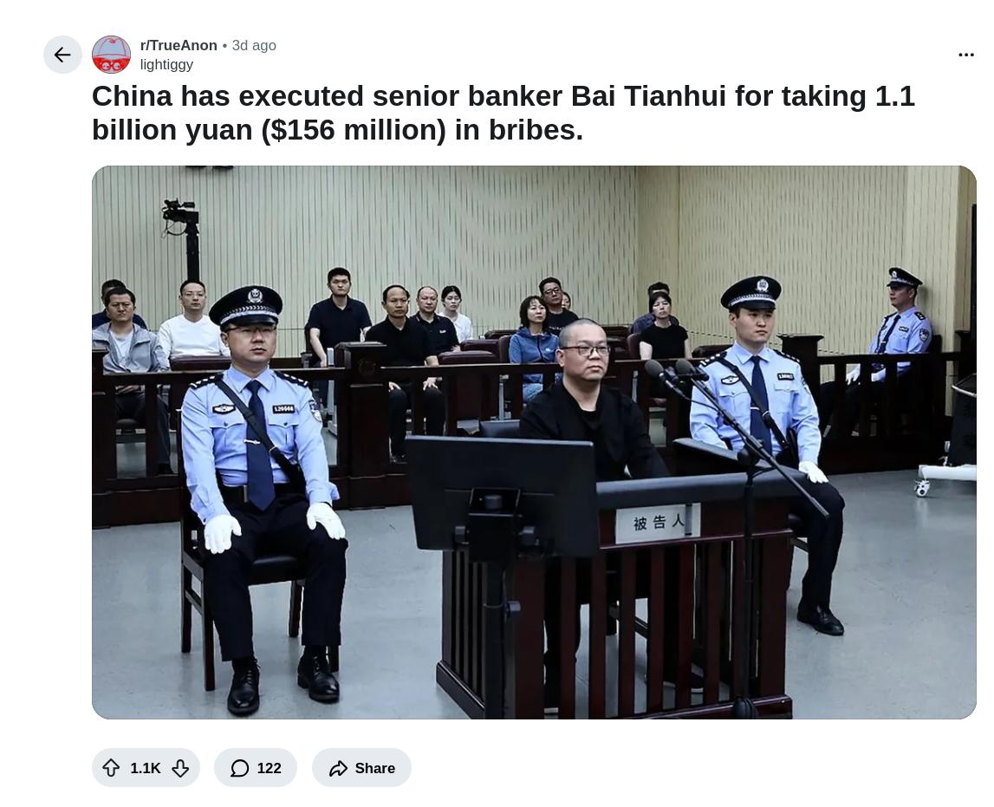
Task: Downvote the post
Action: point(180,768)
